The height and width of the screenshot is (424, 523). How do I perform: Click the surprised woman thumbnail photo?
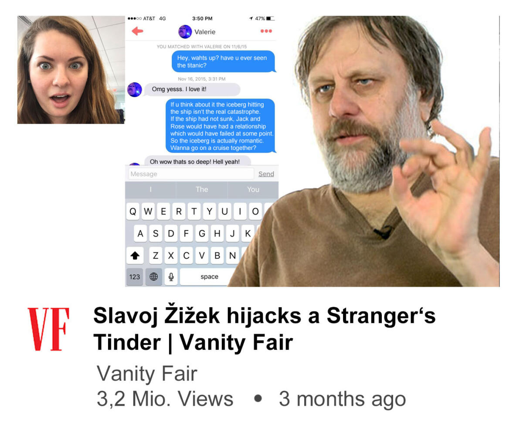pyautogui.click(x=71, y=70)
